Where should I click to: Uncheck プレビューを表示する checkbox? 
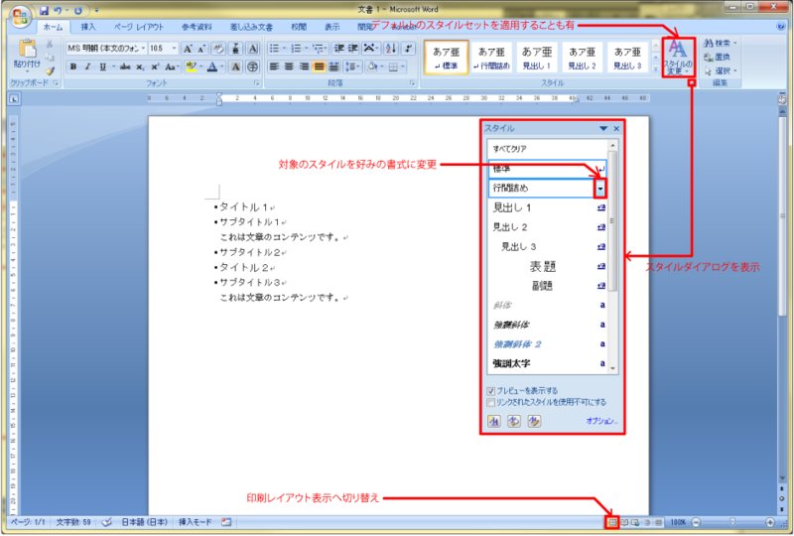click(490, 391)
